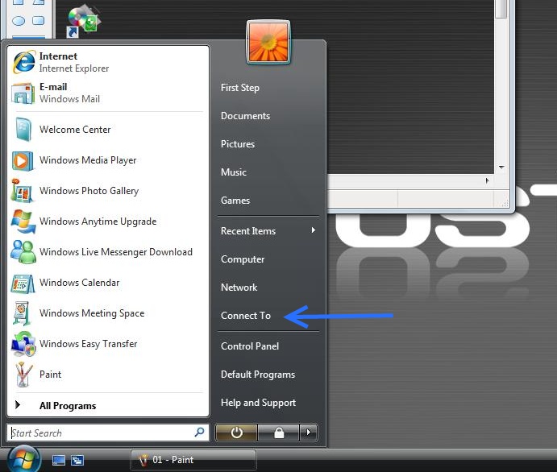Screen dimensions: 557x472
Task: Open Help and Support
Action: (258, 403)
